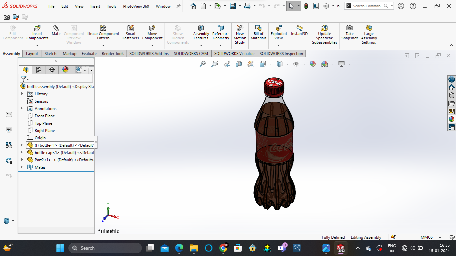Return to the previous view
The image size is (456, 256).
(x=227, y=64)
